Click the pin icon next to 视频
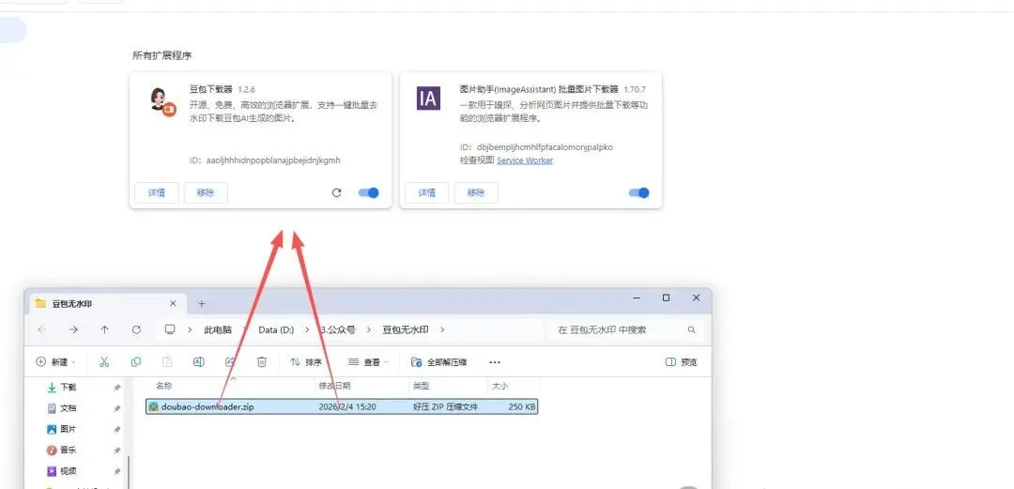The image size is (1014, 489). tap(117, 471)
